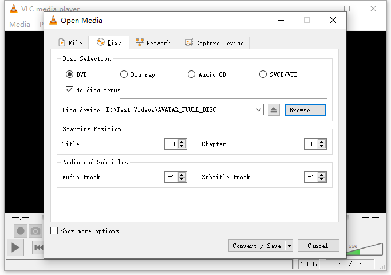The image size is (391, 275).
Task: Enable Show more options checkbox
Action: coord(54,230)
